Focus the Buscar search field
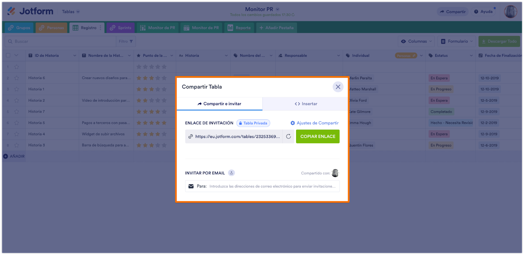The width and height of the screenshot is (524, 255). coord(61,41)
